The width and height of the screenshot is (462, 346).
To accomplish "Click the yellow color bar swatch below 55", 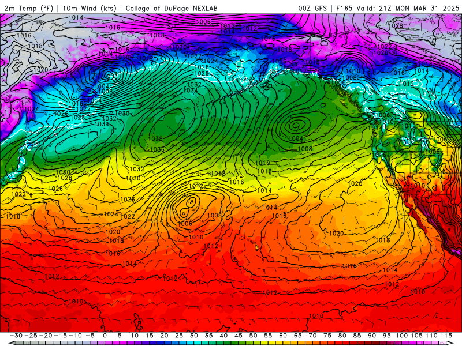I will click(271, 343).
